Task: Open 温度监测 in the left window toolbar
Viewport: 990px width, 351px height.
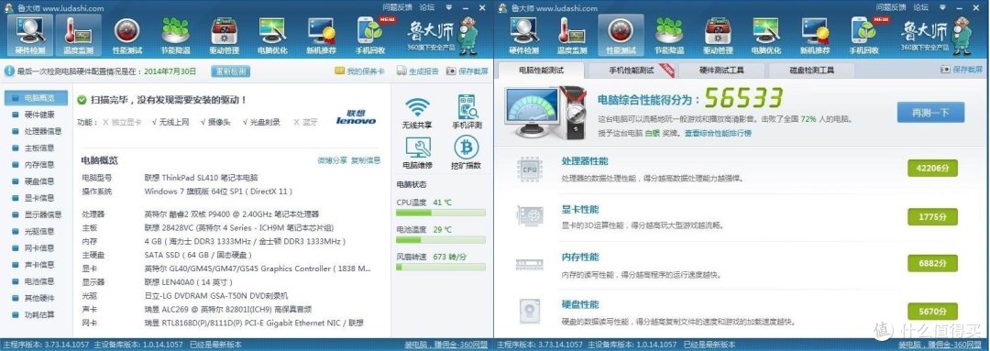Action: coord(78,36)
